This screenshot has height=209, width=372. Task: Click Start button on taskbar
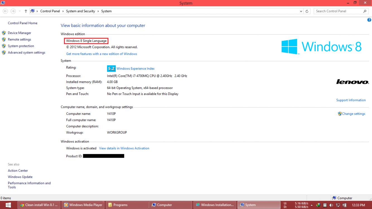pos(8,205)
